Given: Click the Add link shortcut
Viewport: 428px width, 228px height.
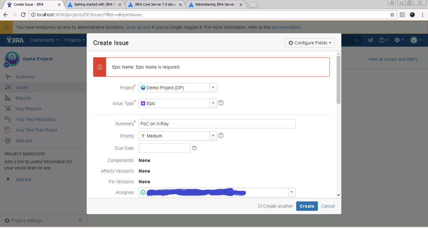Looking at the screenshot, I should pos(24,180).
